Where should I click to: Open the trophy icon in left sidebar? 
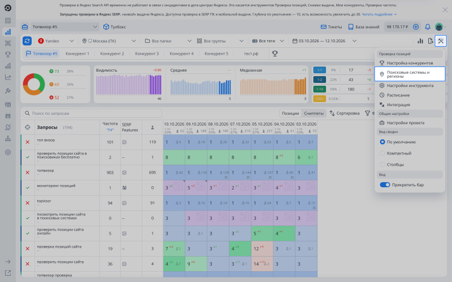[8, 54]
